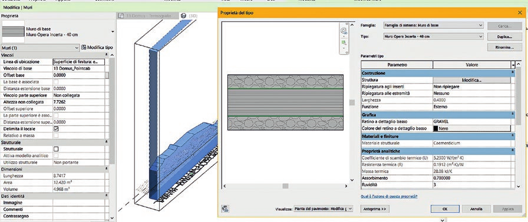Open the Famiglia dropdown
528x222 pixels.
433,25
